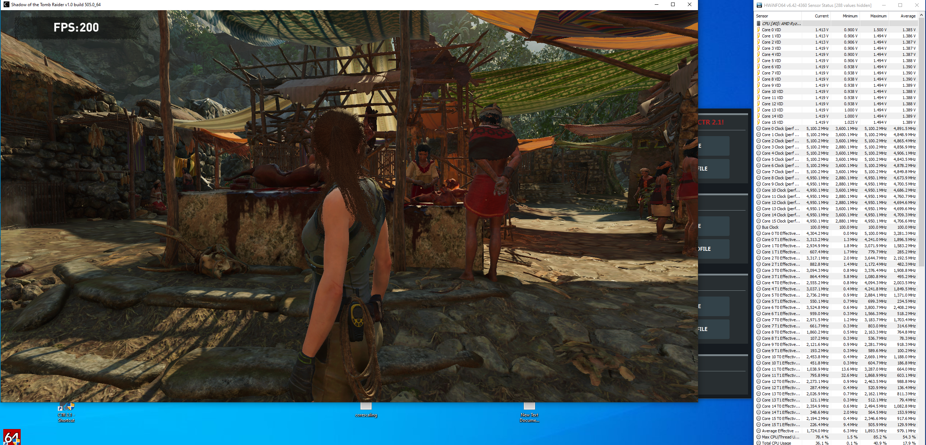Select the Core 13 VID sensor row

click(x=836, y=110)
